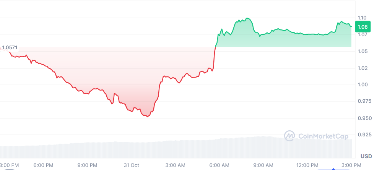Click the highest peak of the green line

(x=248, y=18)
